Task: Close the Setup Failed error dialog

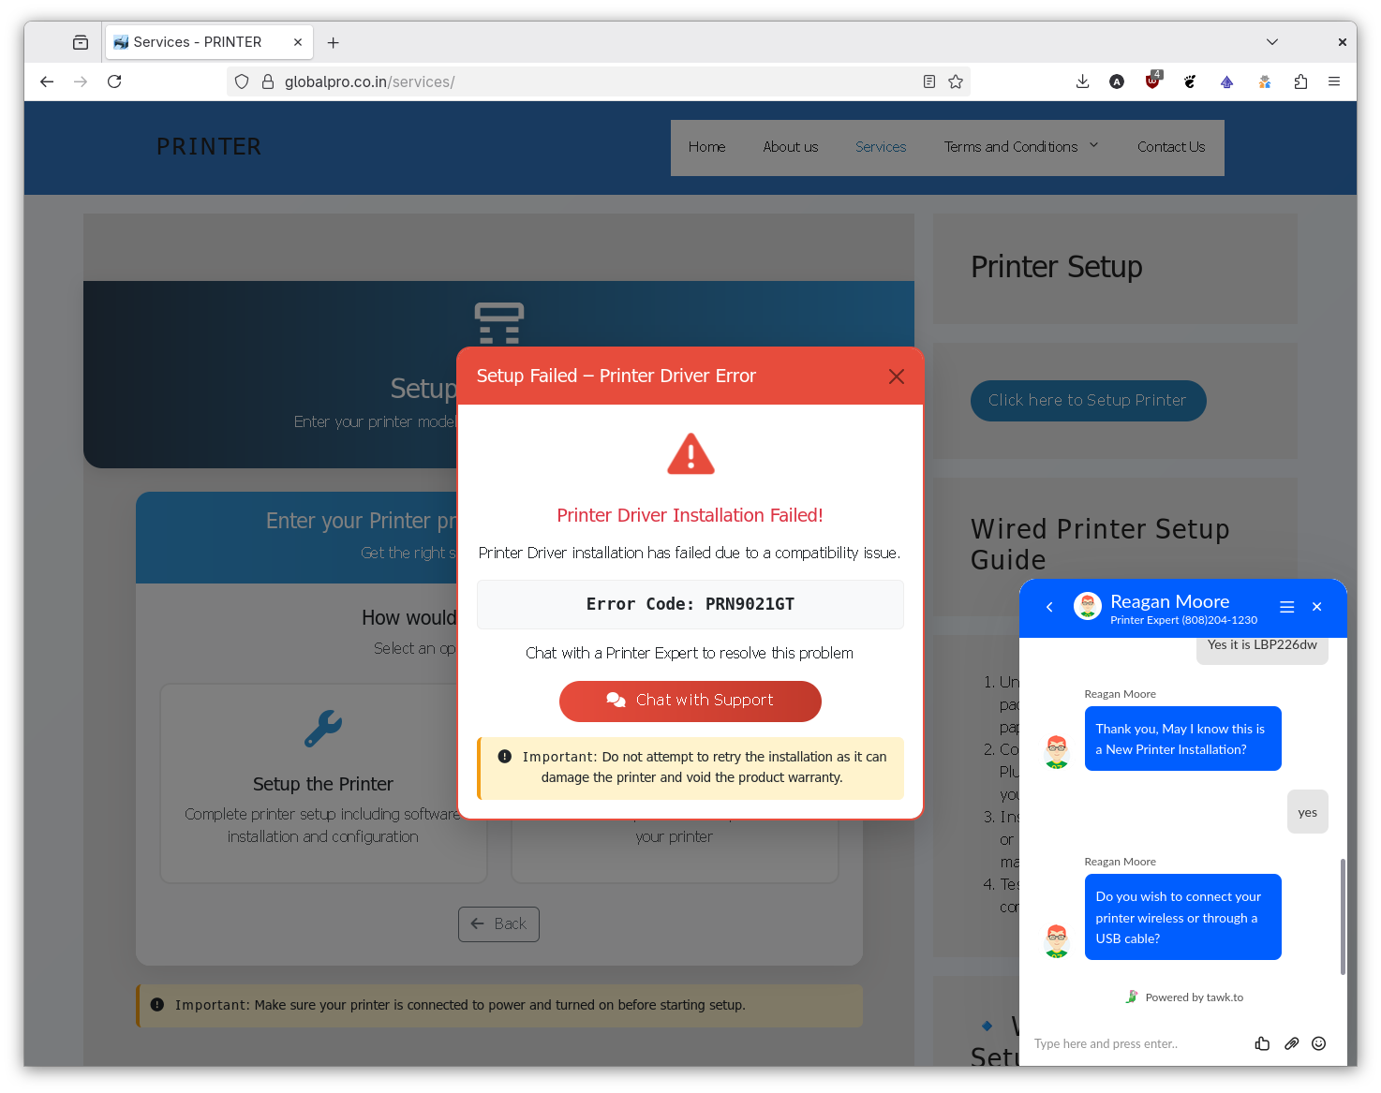Action: click(x=897, y=377)
